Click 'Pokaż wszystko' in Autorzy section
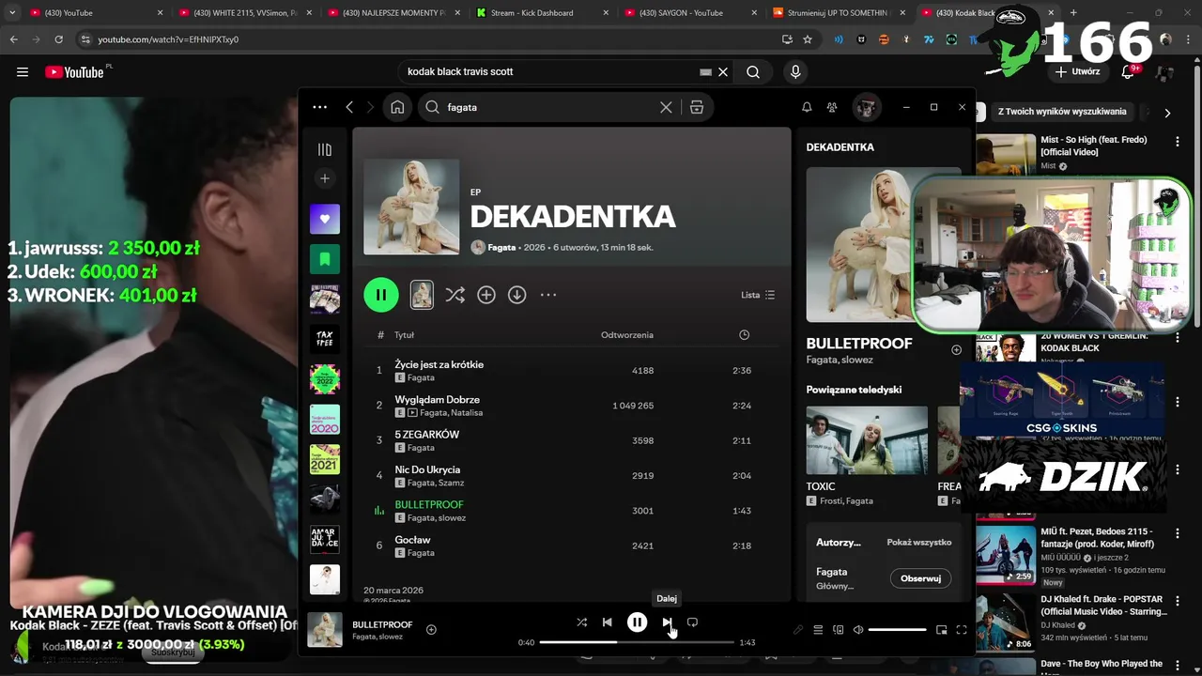1202x676 pixels. (x=919, y=542)
